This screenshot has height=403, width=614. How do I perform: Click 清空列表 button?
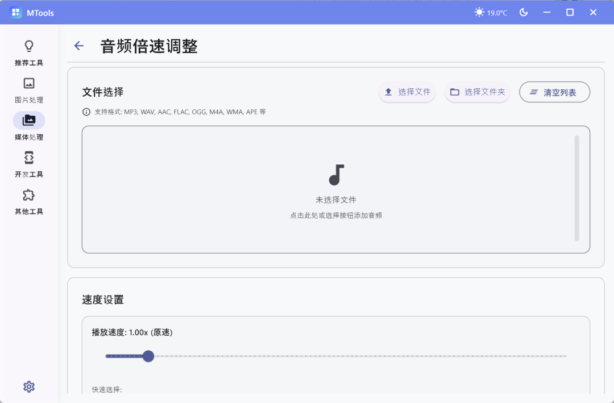(x=554, y=92)
